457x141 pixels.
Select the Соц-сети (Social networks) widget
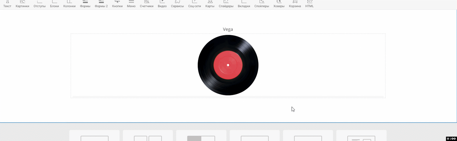coord(195,4)
